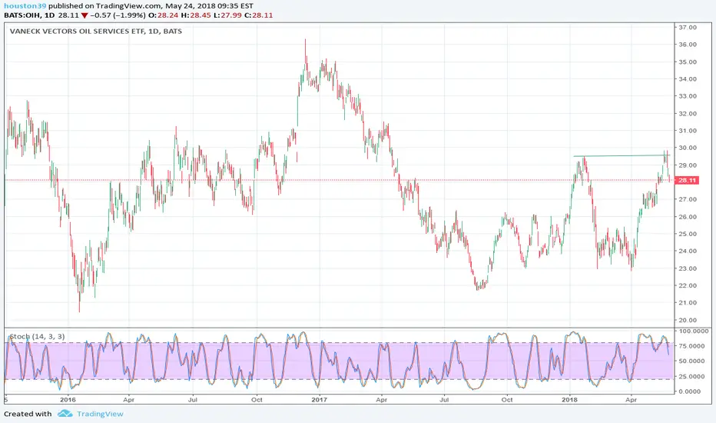Click the L:27.99 low value
Image resolution: width=716 pixels, height=423 pixels.
coord(227,15)
